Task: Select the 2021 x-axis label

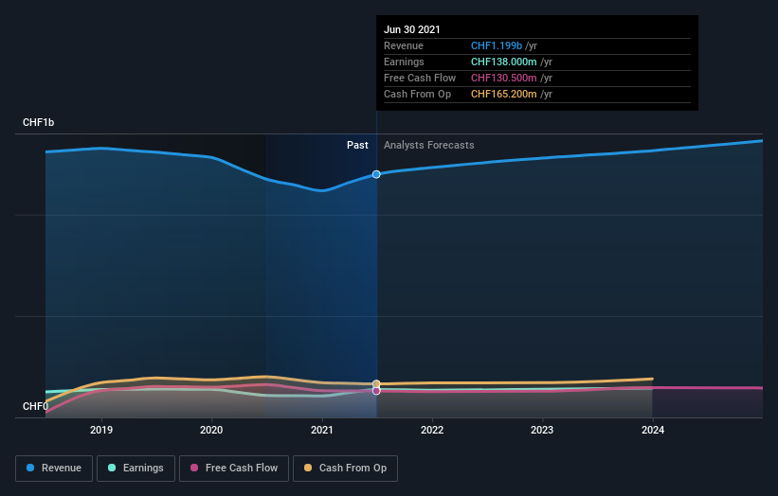Action: [x=322, y=430]
